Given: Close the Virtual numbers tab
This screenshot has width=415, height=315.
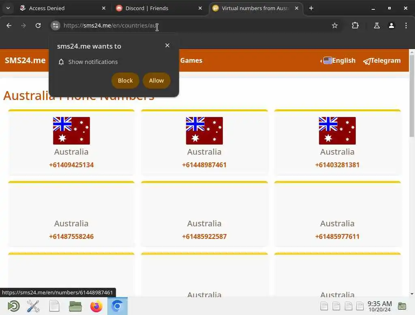Looking at the screenshot, I should point(296,8).
